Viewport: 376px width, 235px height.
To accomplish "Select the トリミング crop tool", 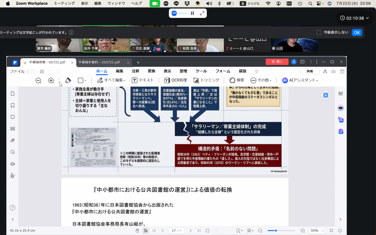I will 206,80.
